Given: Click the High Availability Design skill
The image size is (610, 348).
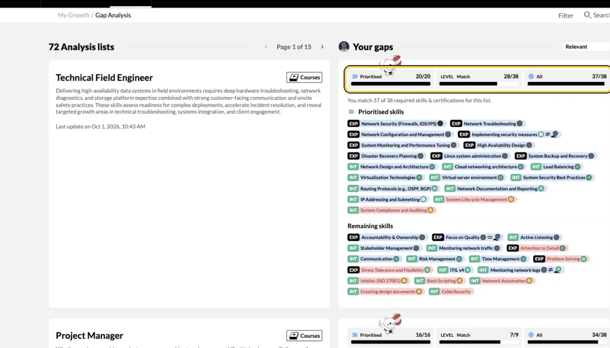Looking at the screenshot, I should point(500,145).
